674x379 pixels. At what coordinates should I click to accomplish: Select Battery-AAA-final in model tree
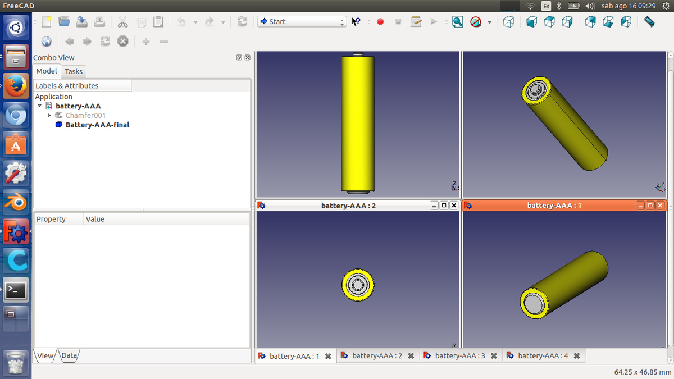97,125
